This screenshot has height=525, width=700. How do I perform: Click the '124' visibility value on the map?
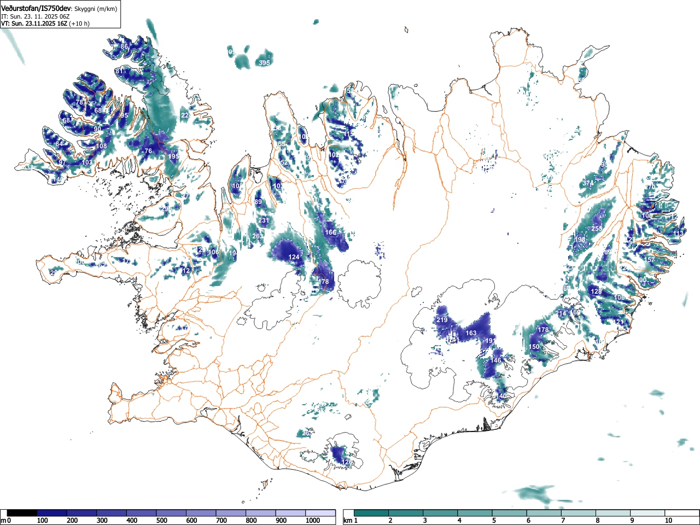coord(294,257)
